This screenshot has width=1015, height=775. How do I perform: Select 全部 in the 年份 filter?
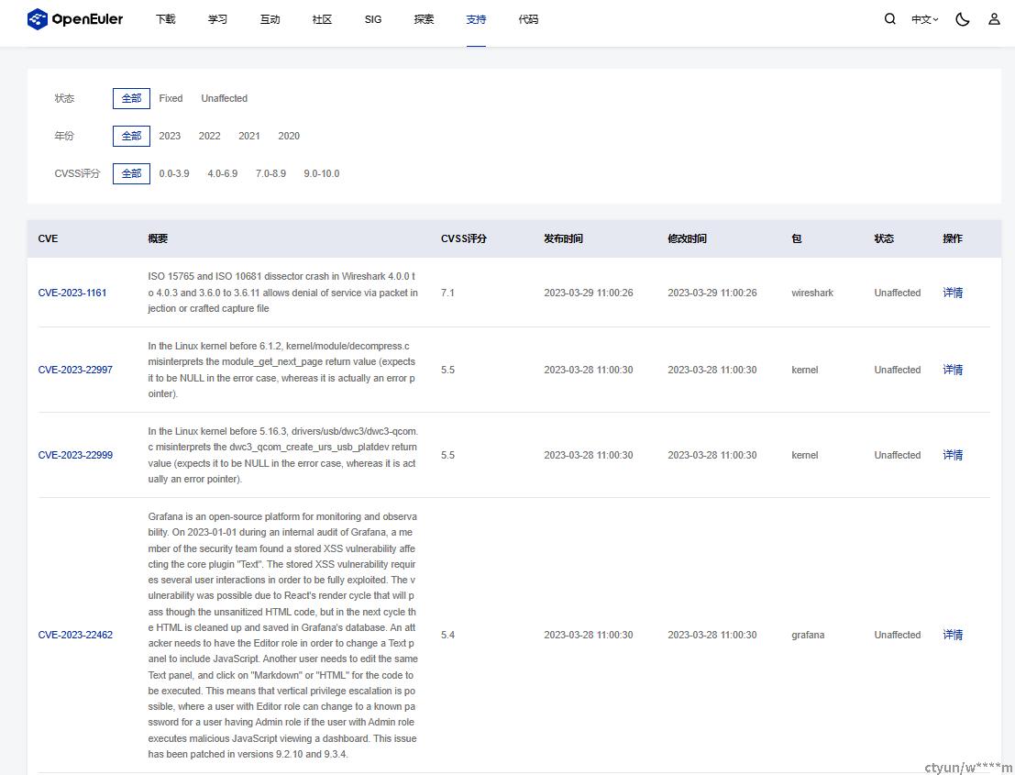(131, 136)
